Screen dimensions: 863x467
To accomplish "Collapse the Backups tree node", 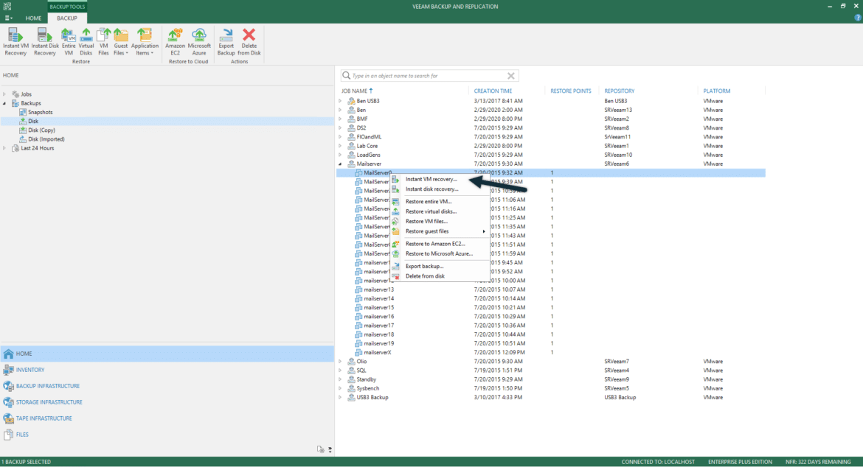I will point(4,103).
